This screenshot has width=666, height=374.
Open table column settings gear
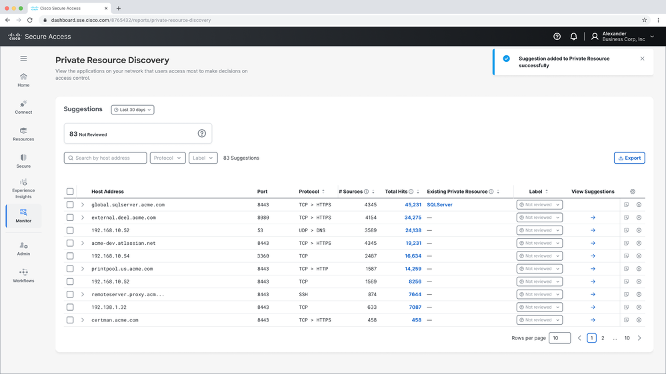coord(633,192)
